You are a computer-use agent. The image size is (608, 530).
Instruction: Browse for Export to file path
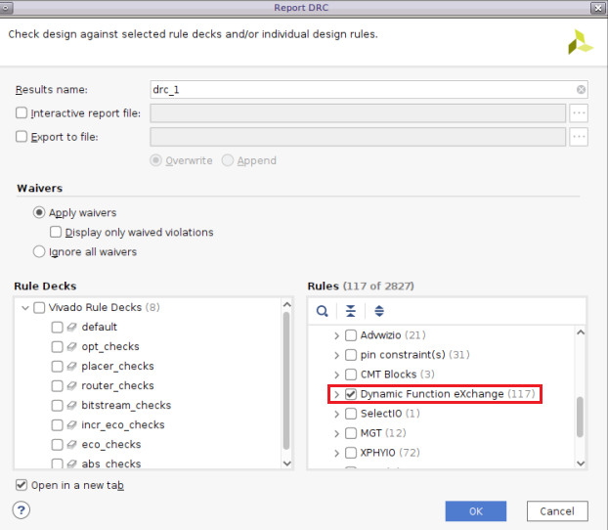click(x=579, y=137)
